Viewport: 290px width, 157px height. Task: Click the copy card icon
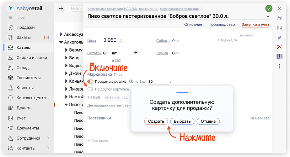[x=279, y=18]
